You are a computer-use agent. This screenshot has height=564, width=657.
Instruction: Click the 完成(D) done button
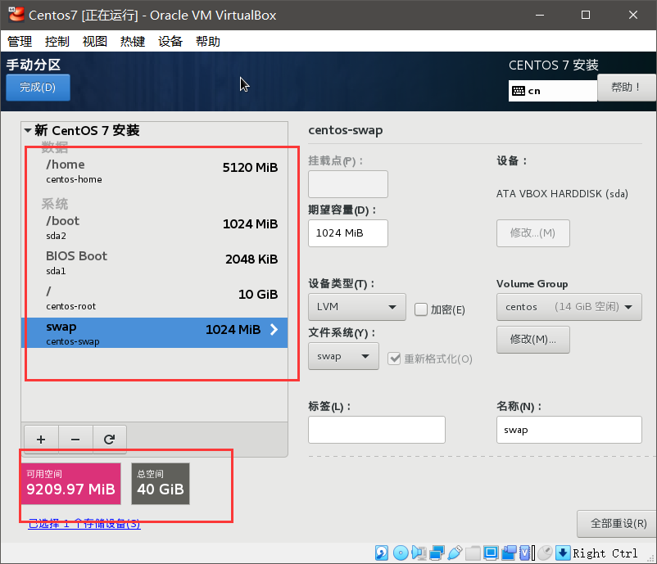(38, 87)
